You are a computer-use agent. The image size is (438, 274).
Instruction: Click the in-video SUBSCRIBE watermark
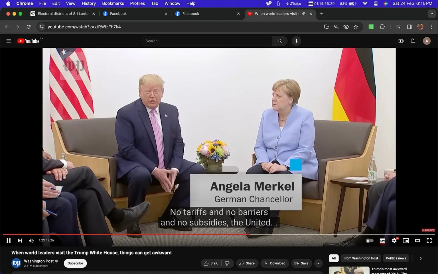(x=428, y=230)
